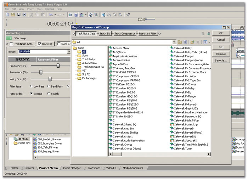Select the Band Pass filter type
The width and height of the screenshot is (248, 180).
click(x=49, y=86)
